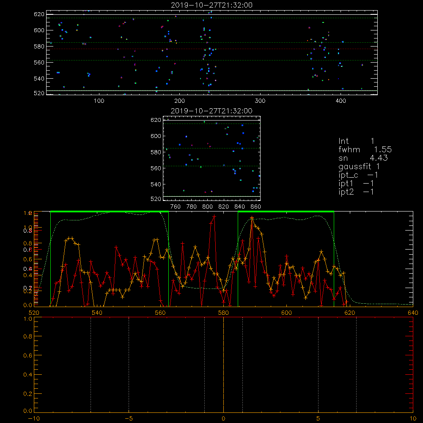Click x-axis label -5 on bottom plot
Image resolution: width=423 pixels, height=423 pixels.
point(129,418)
